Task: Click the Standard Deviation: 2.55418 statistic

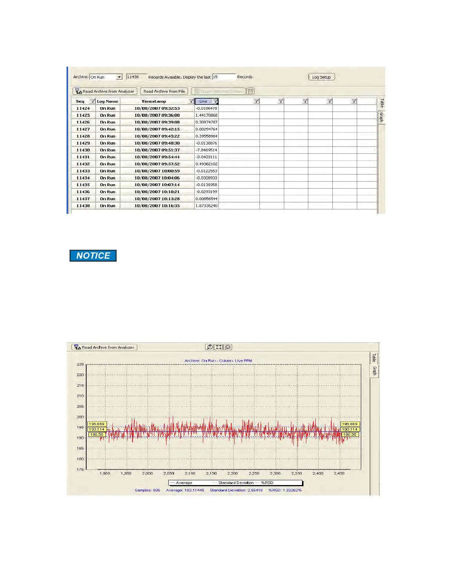Action: tap(236, 490)
